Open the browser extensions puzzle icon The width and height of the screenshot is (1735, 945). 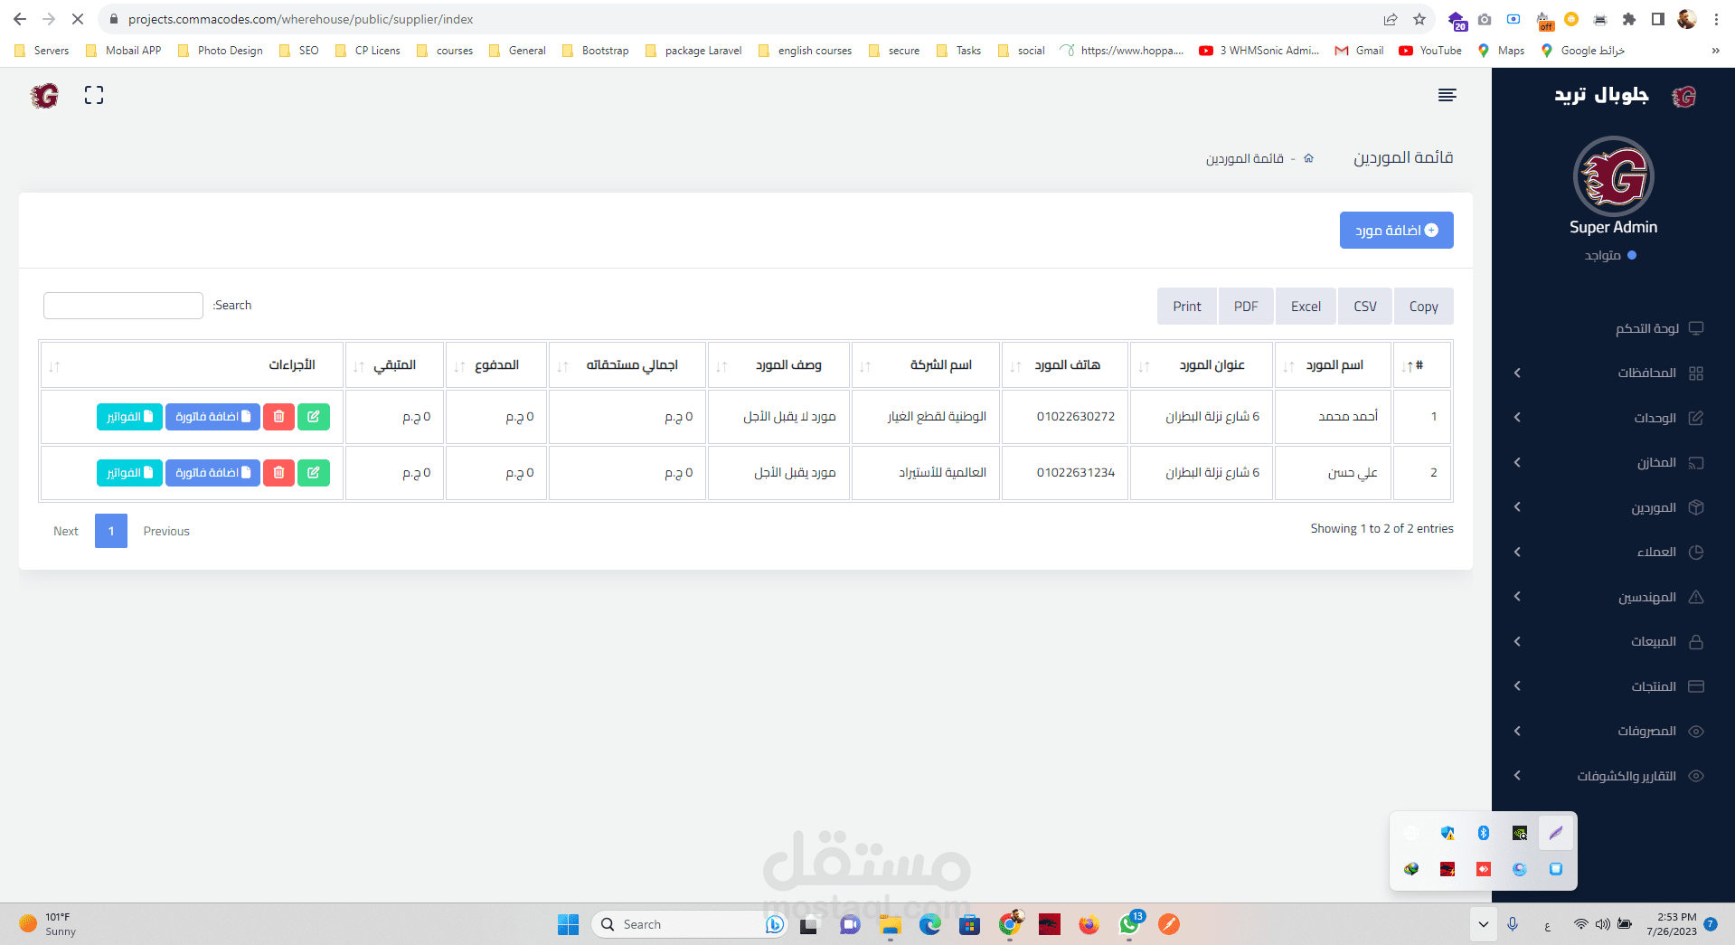(x=1629, y=19)
